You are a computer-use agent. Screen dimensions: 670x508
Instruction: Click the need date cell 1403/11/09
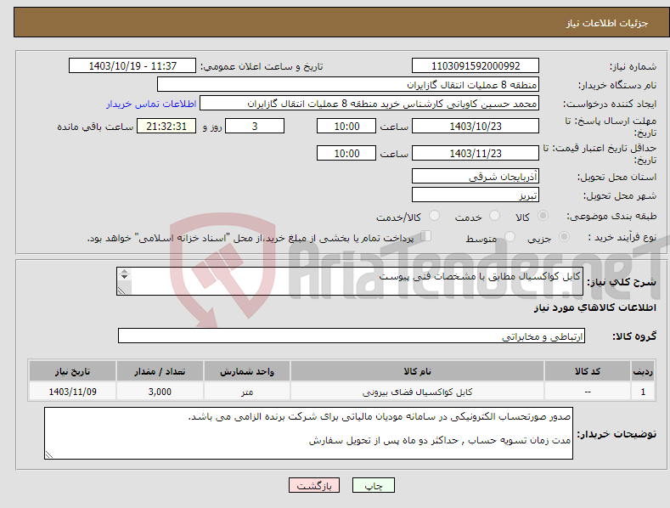click(x=73, y=392)
